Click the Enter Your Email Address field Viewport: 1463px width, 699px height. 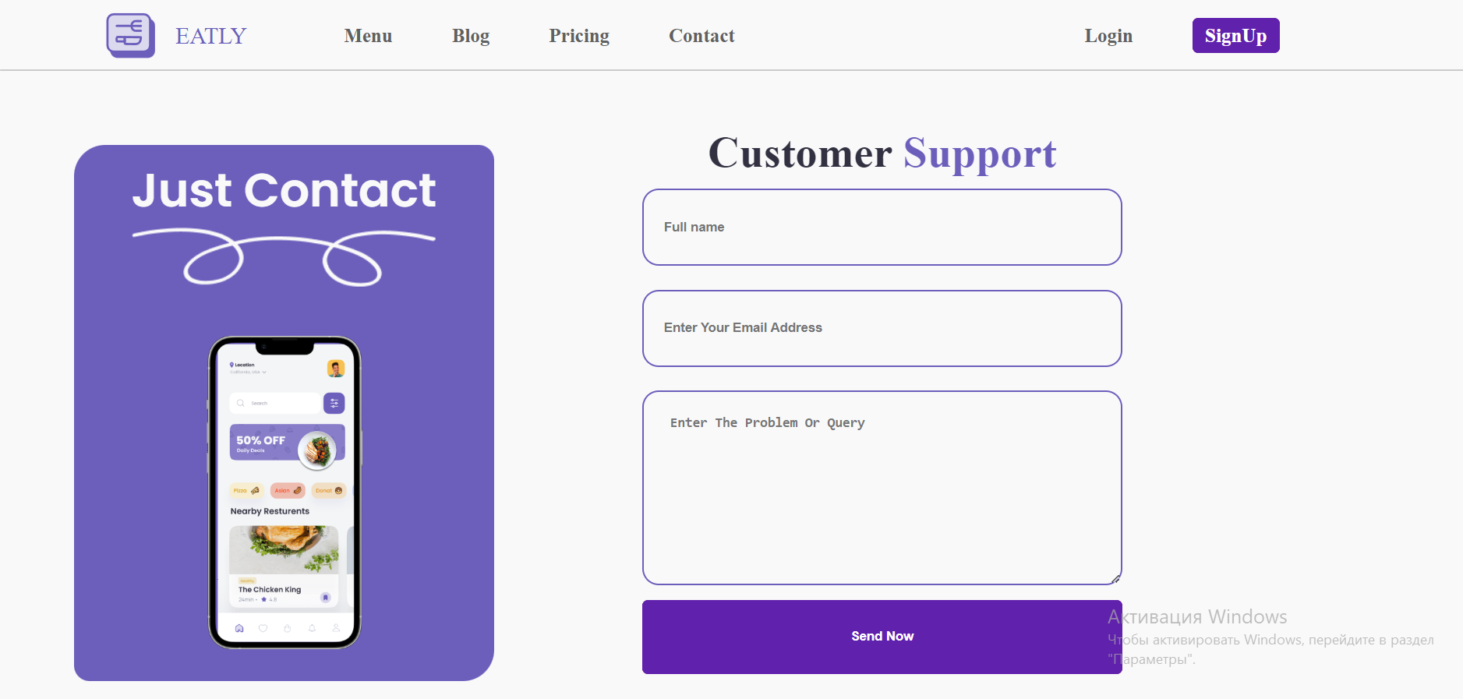(882, 328)
